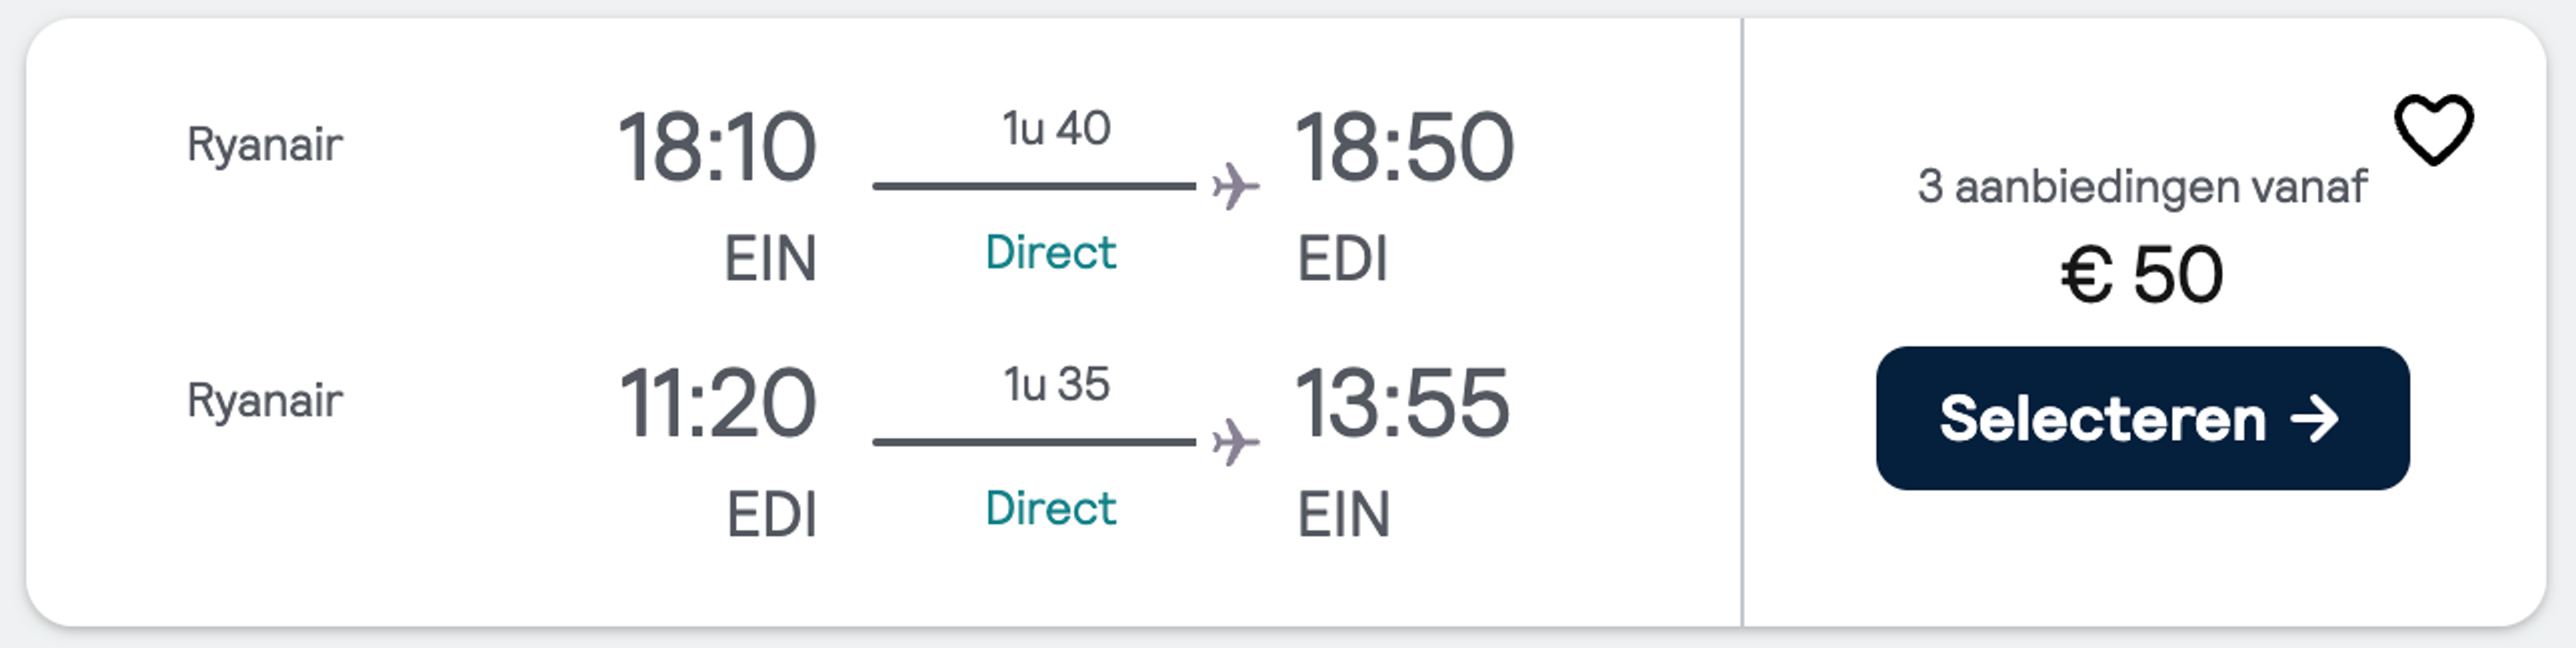Screen dimensions: 2576x648
Task: Click the 13:55 return arrival time
Action: 1402,403
